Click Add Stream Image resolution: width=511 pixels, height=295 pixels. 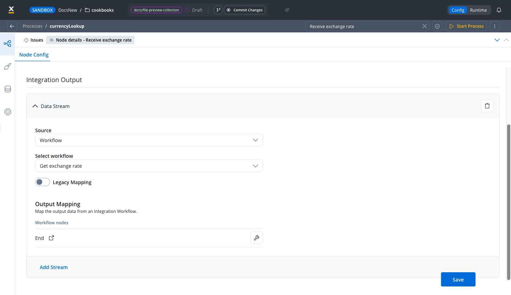click(54, 267)
